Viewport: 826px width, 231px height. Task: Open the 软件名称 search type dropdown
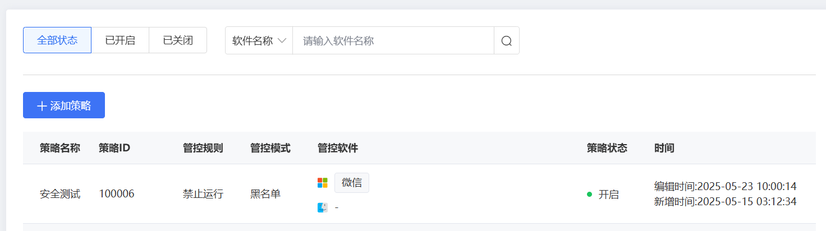tap(259, 41)
